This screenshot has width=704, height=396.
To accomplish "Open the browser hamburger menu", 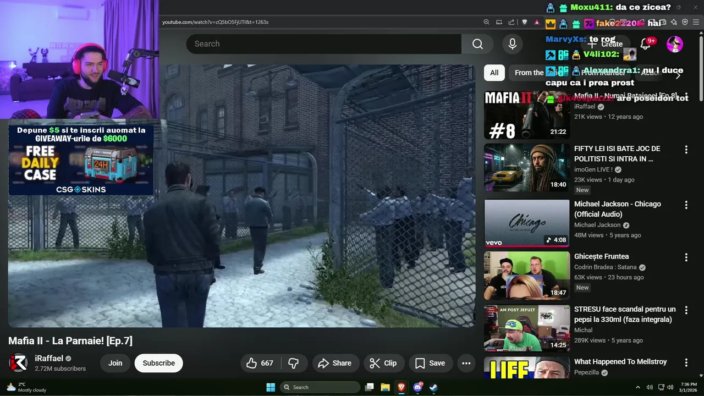I will click(697, 22).
